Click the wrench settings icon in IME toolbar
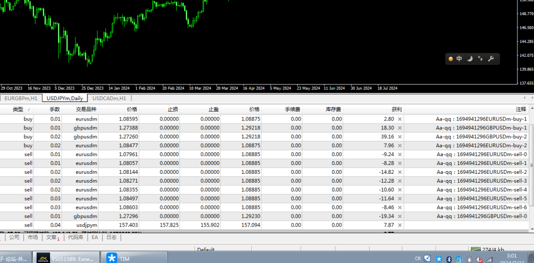 click(490, 59)
